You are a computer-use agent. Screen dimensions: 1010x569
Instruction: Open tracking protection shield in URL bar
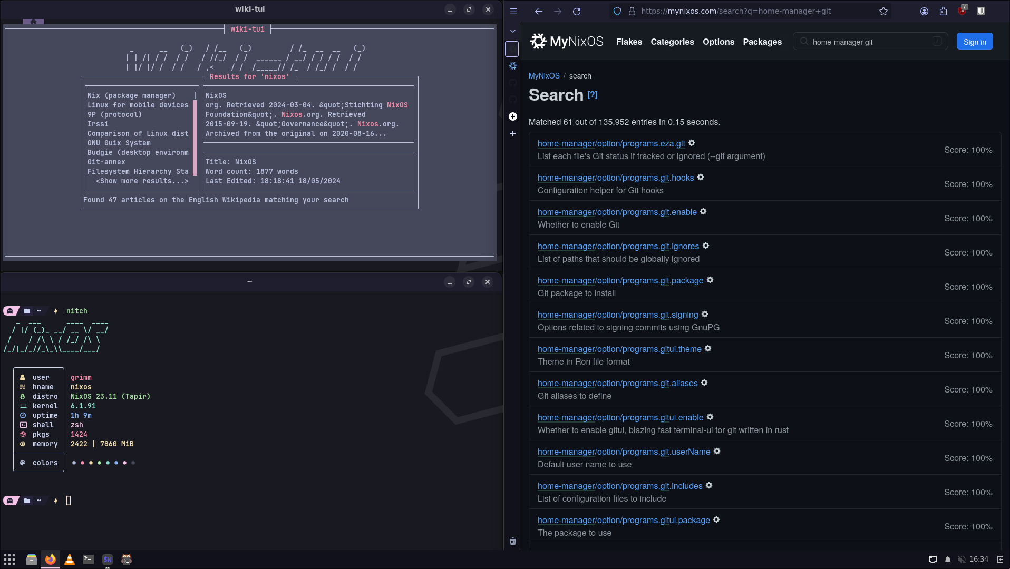pos(617,11)
